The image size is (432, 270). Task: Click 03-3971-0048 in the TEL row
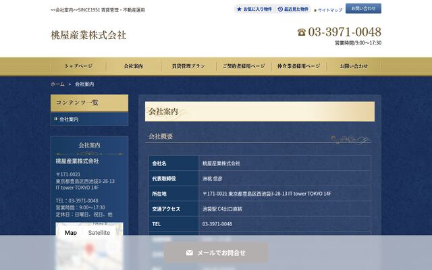(217, 224)
